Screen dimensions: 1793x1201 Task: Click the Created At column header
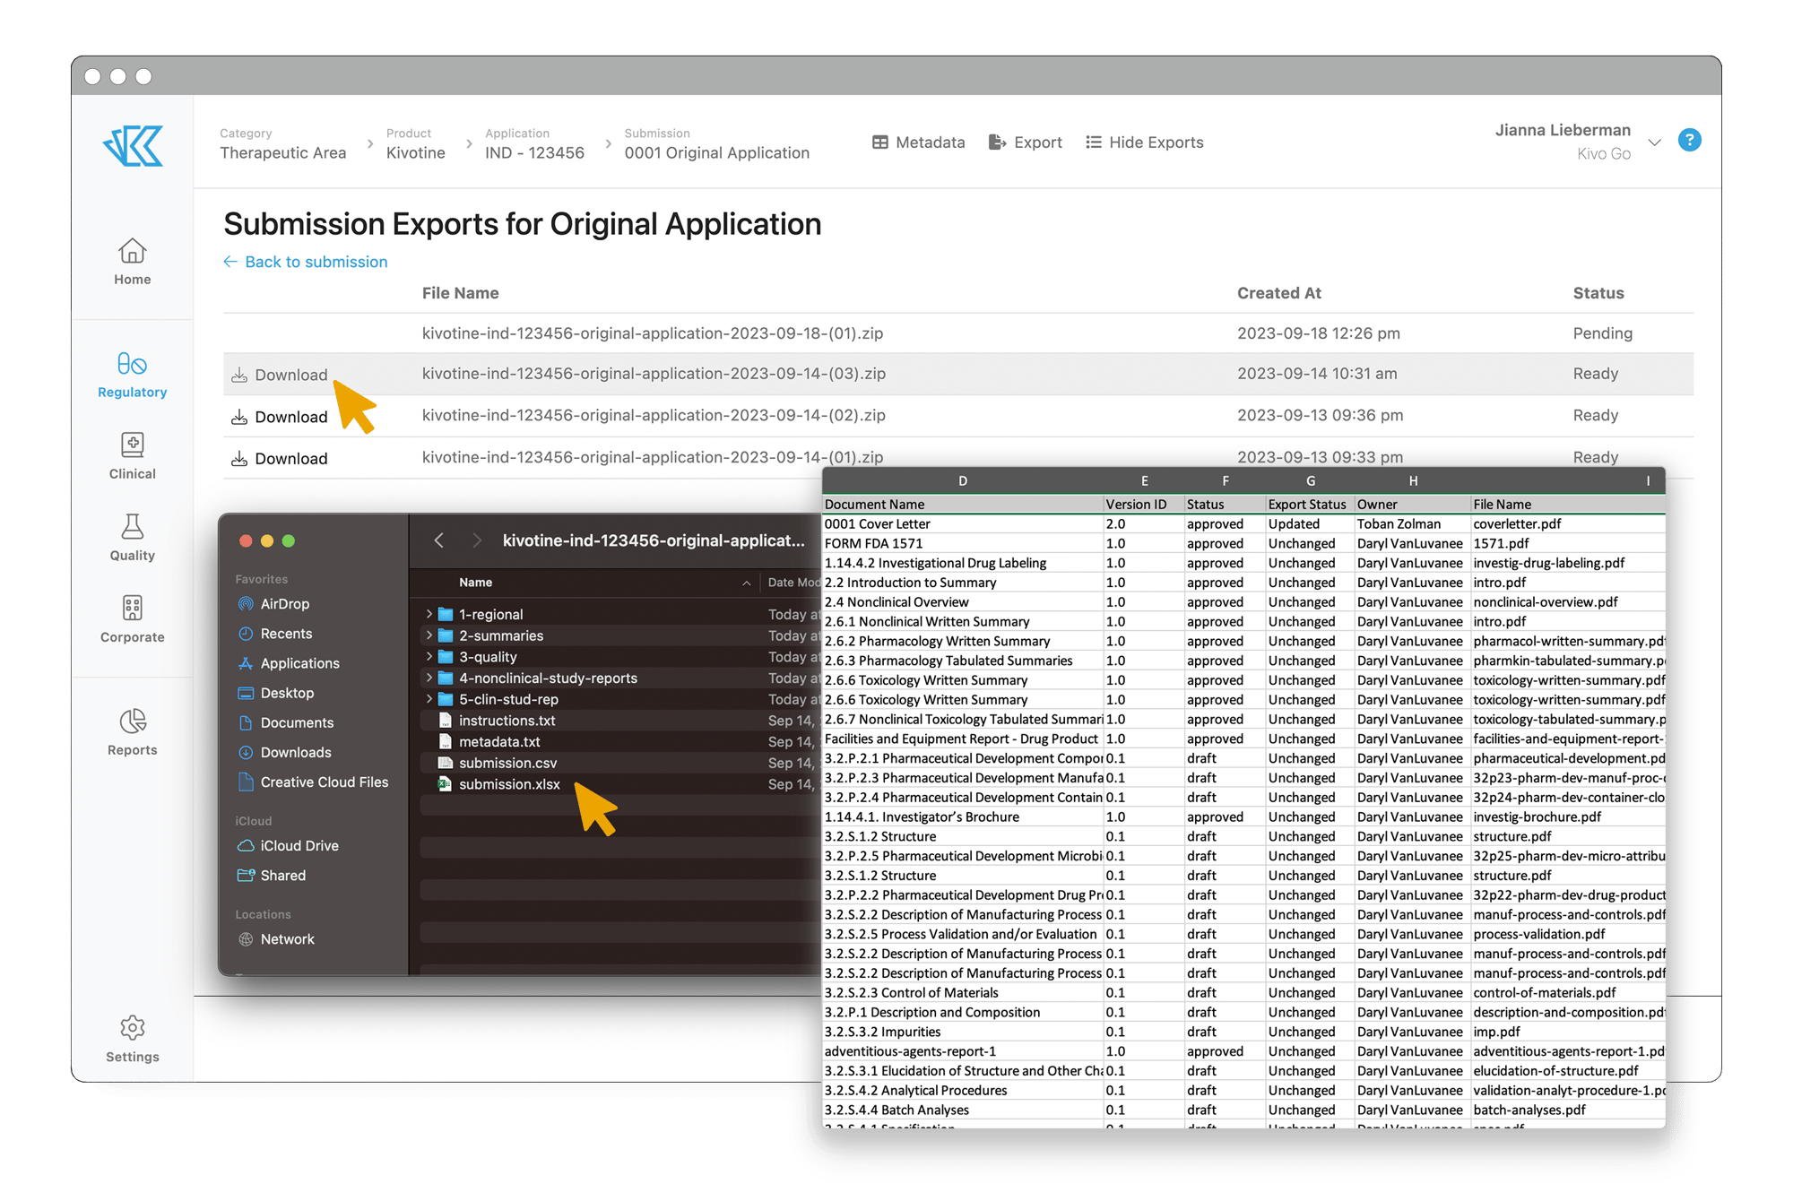click(1279, 293)
